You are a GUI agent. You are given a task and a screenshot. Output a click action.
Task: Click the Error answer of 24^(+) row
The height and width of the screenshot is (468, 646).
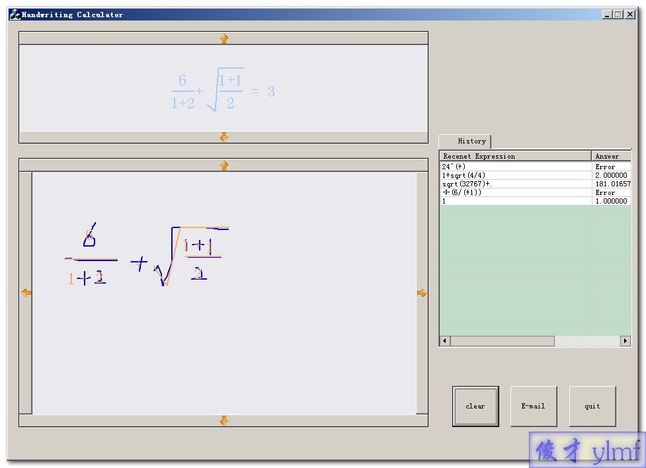tap(605, 167)
